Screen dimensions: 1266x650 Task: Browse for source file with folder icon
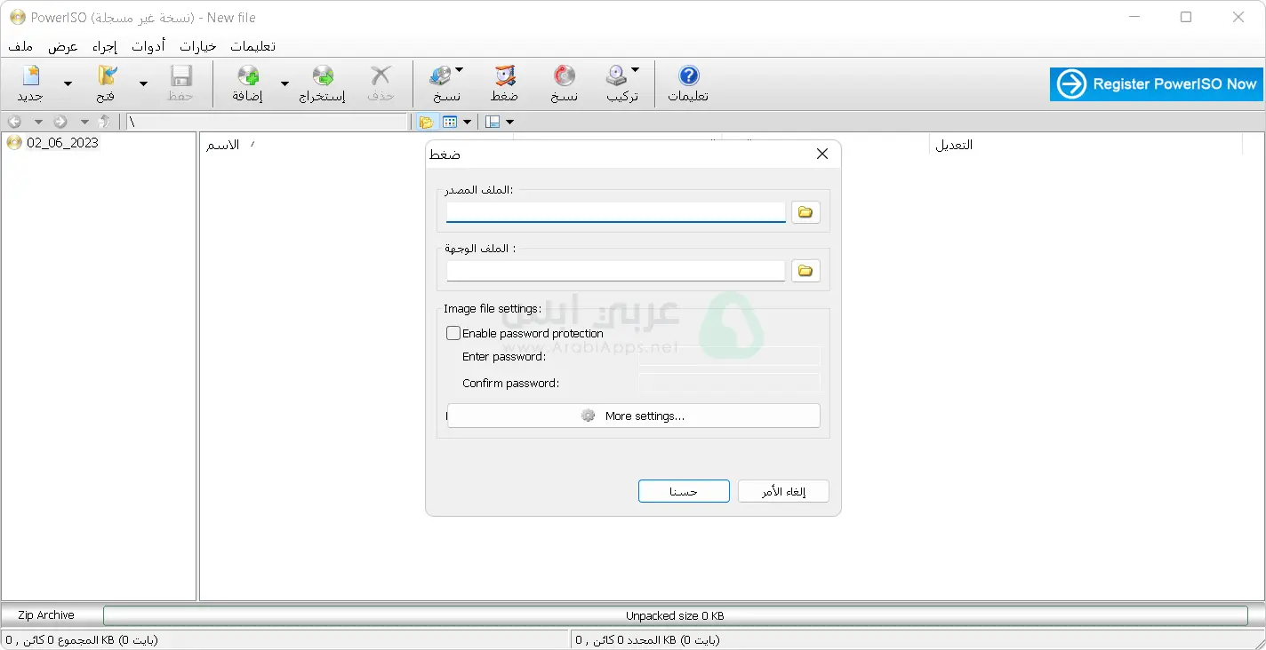click(x=805, y=212)
